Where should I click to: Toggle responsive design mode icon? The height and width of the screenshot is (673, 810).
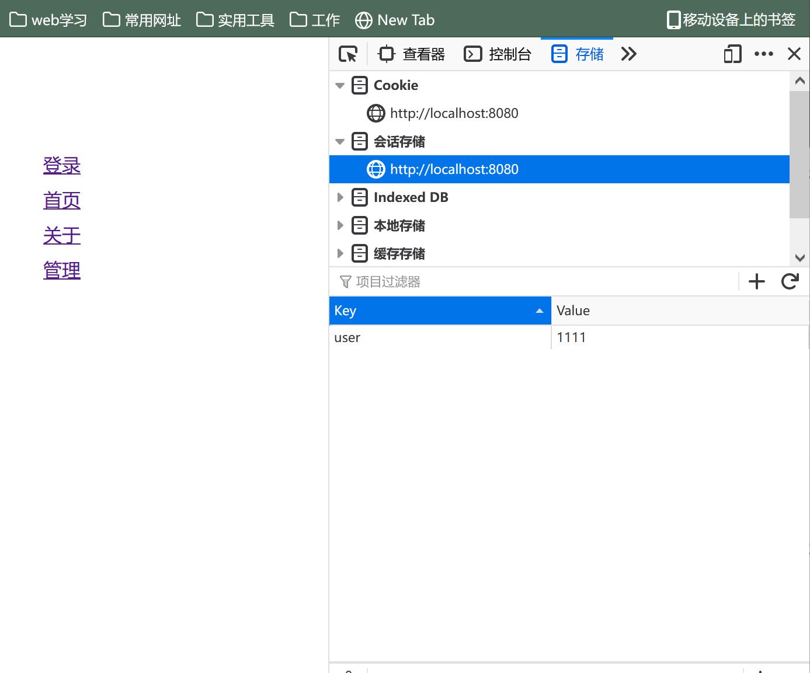click(x=732, y=54)
